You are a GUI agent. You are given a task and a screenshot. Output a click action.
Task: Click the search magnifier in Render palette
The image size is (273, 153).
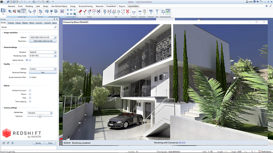pyautogui.click(x=55, y=27)
